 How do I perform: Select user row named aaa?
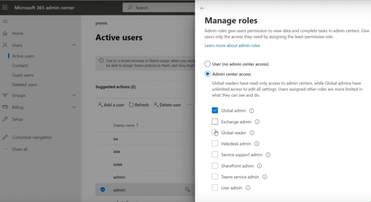click(x=116, y=151)
